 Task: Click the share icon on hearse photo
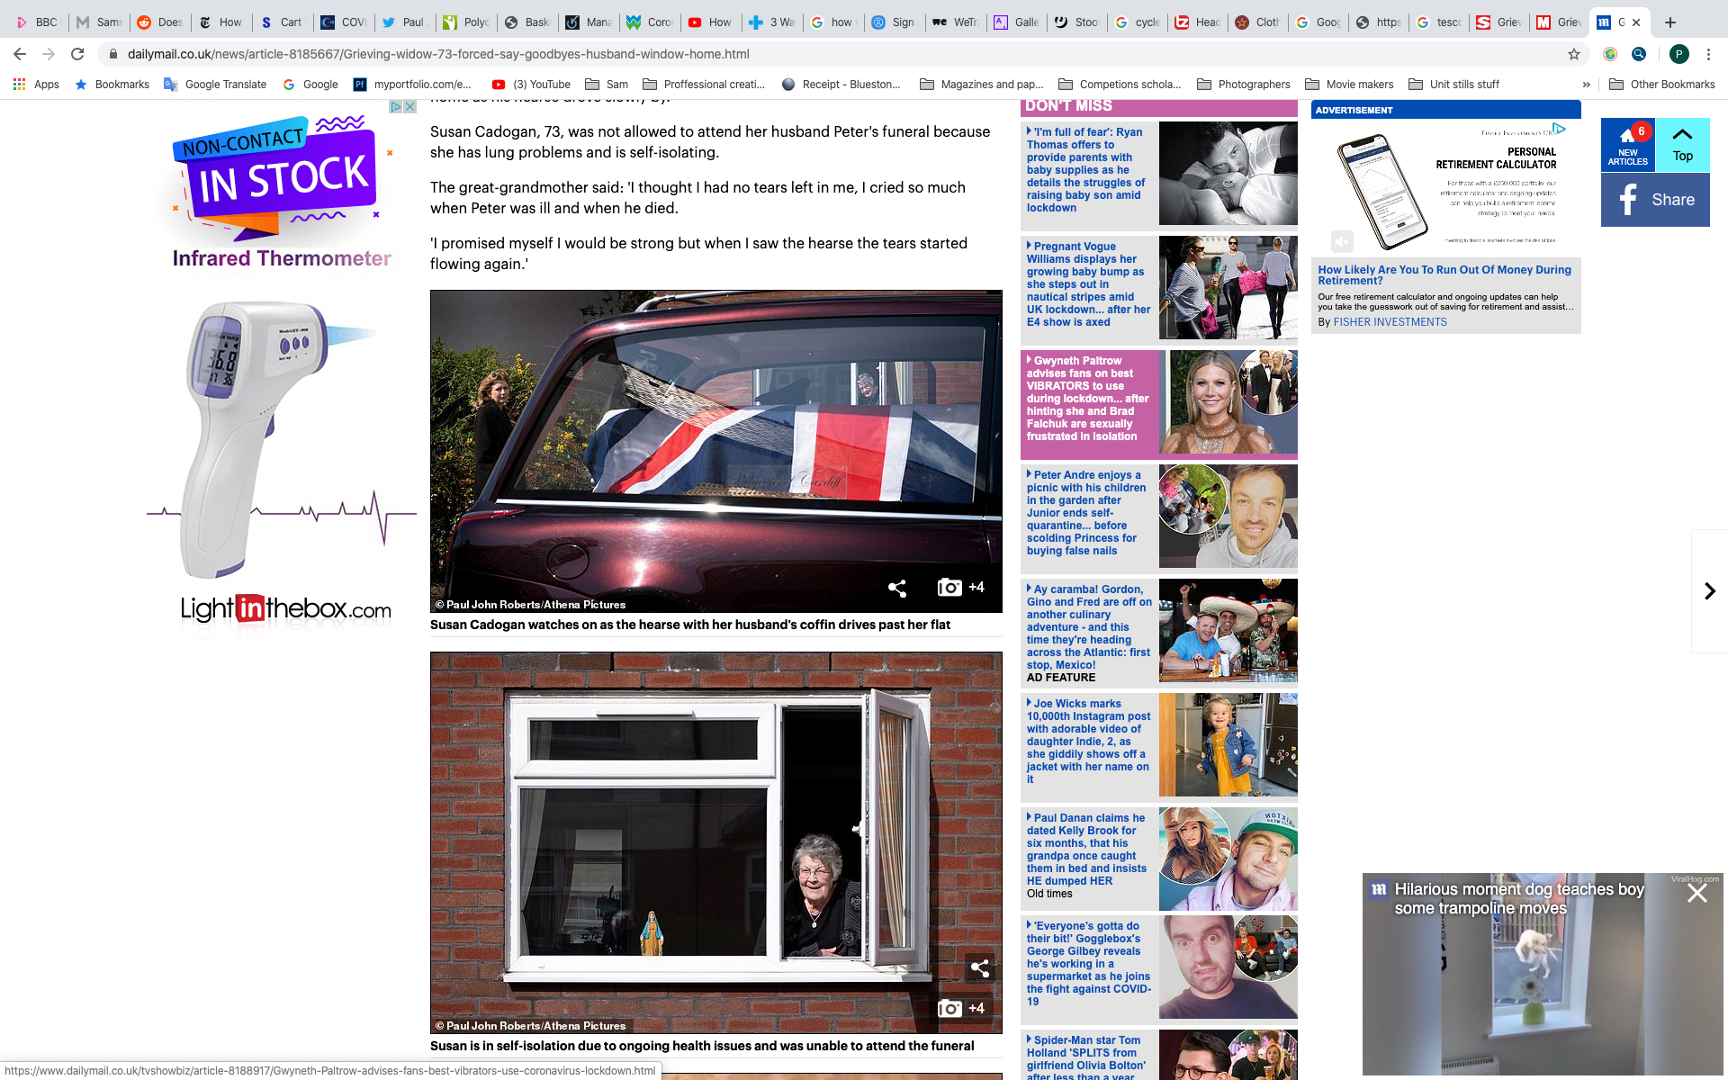[896, 588]
